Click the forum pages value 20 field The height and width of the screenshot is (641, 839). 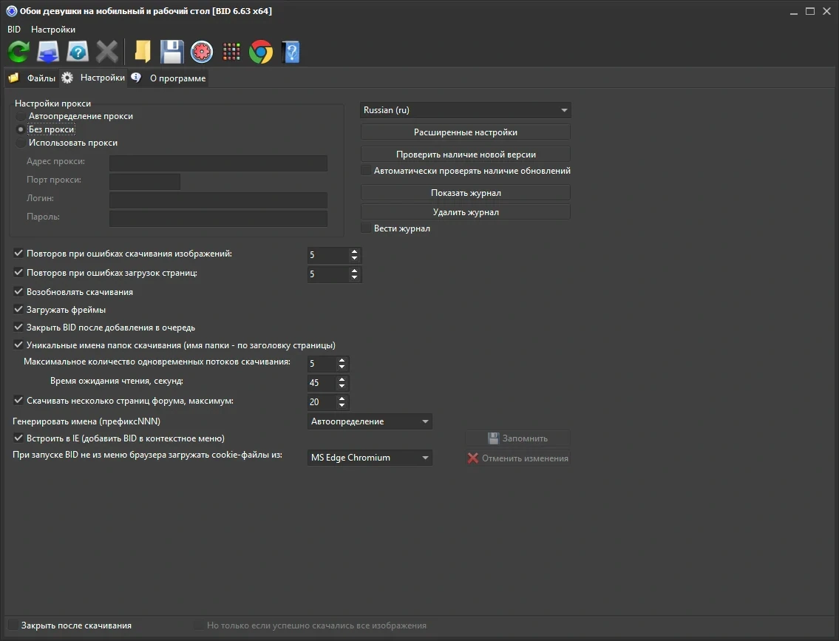click(x=322, y=402)
